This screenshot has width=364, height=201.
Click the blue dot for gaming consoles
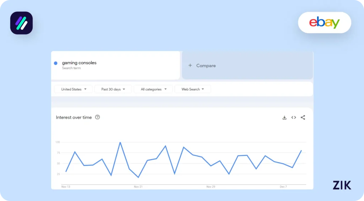[x=56, y=63]
